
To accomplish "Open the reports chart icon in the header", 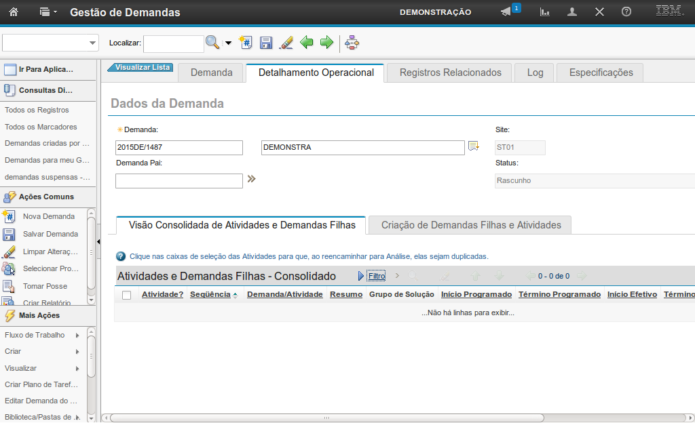I will 544,12.
